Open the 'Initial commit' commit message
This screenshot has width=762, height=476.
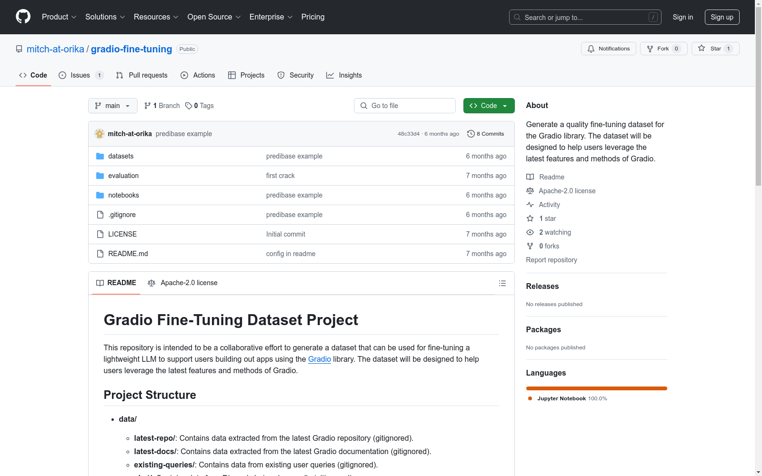click(x=286, y=234)
